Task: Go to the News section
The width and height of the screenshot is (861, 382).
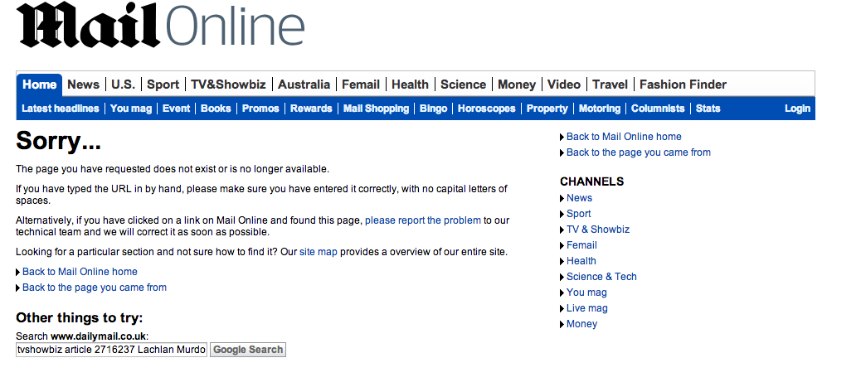Action: 84,85
